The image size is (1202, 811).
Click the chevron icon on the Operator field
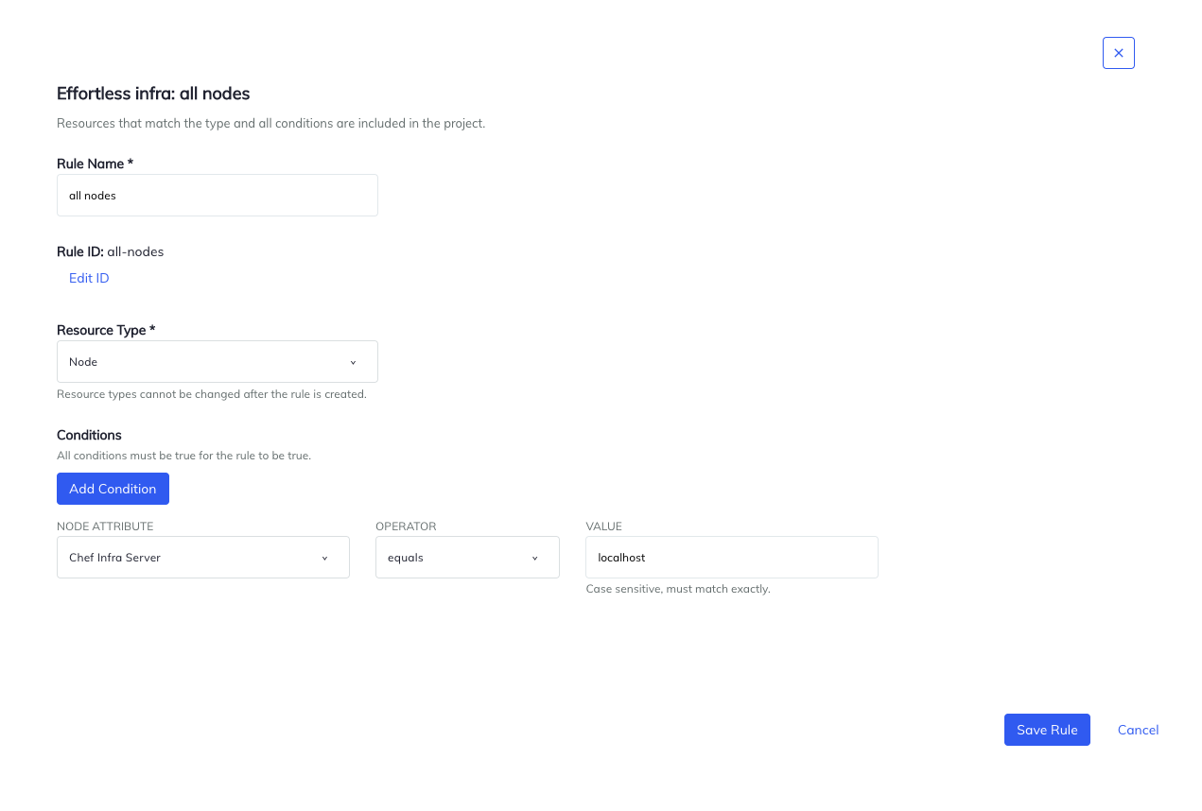[534, 557]
